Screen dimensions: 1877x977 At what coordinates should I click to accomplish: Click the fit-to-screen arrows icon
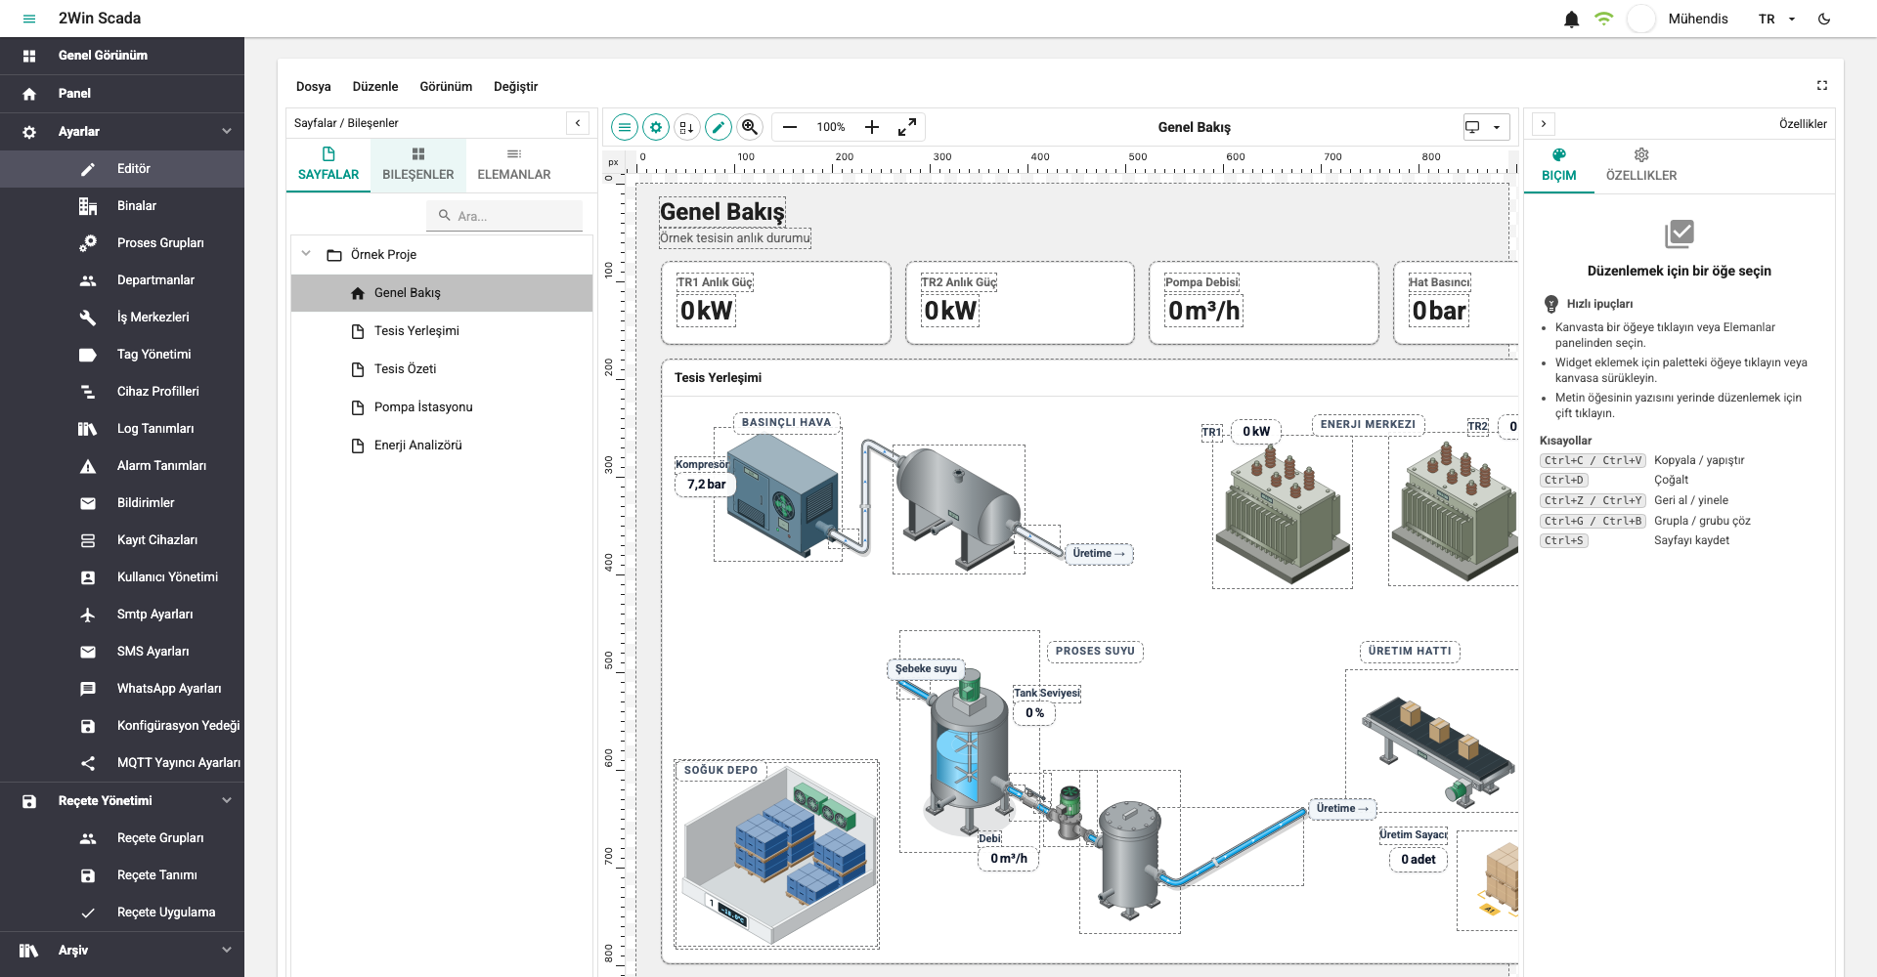907,127
